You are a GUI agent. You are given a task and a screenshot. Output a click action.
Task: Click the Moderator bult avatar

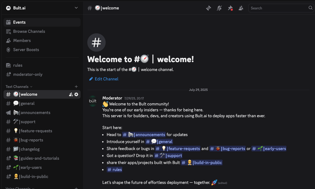coord(93,101)
